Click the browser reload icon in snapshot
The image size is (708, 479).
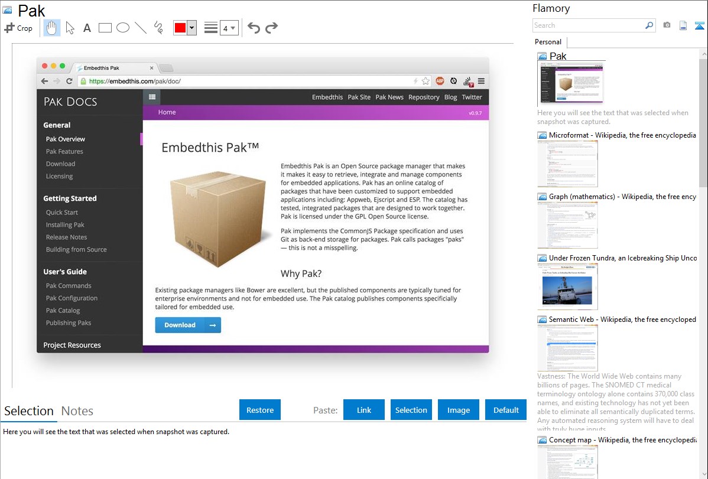point(69,82)
